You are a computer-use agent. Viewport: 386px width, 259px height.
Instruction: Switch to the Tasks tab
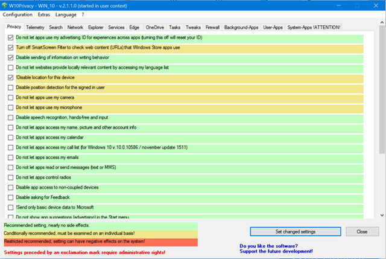[x=174, y=27]
